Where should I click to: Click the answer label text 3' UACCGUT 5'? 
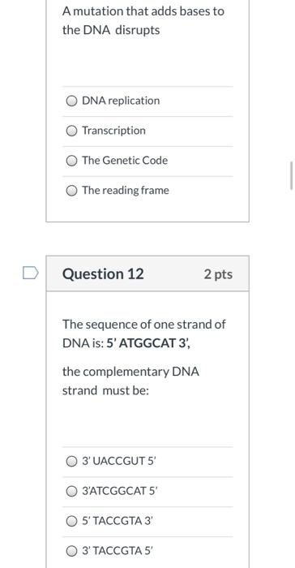119,461
